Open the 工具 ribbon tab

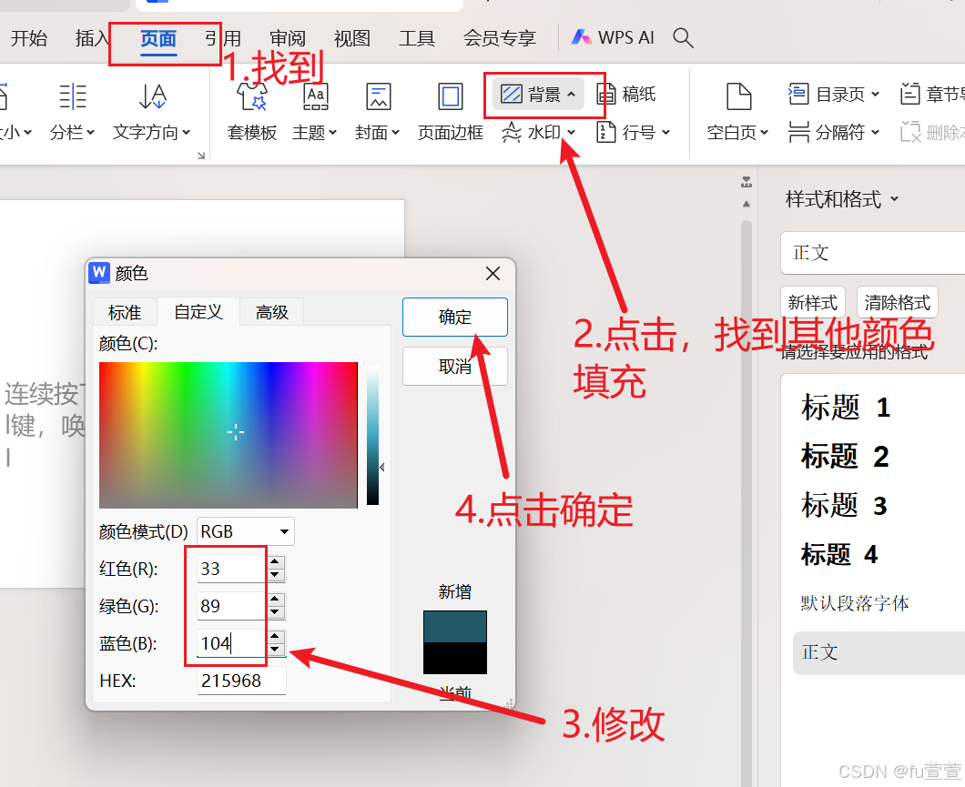coord(417,39)
